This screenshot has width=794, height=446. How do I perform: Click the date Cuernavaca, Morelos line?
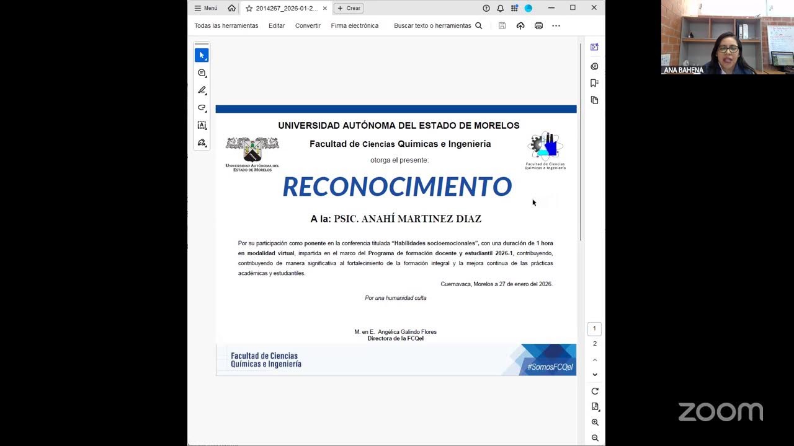coord(496,284)
